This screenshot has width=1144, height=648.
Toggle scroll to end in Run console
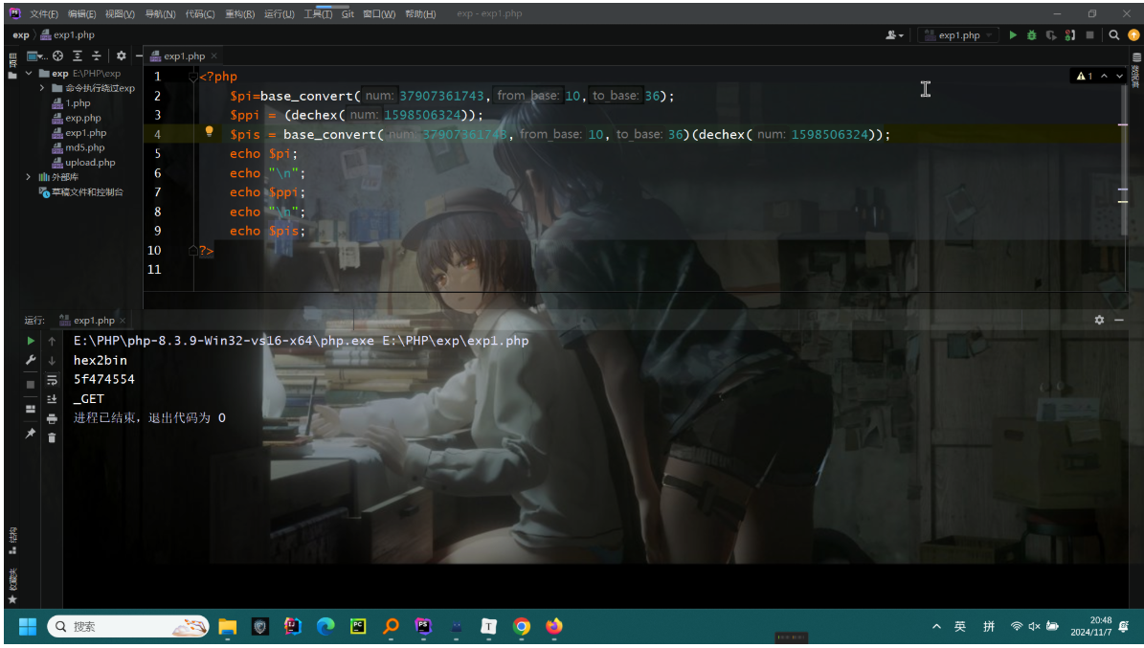[x=52, y=399]
